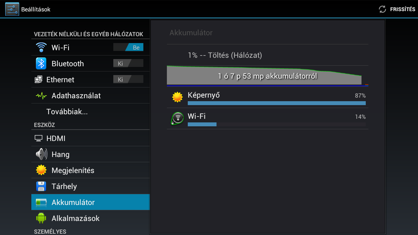Click the Settings icon beside Beállítások title
This screenshot has height=235, width=418.
click(x=12, y=9)
